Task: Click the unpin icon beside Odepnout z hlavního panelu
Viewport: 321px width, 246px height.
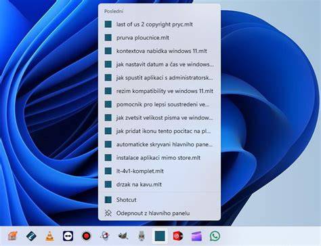Action: pyautogui.click(x=108, y=213)
